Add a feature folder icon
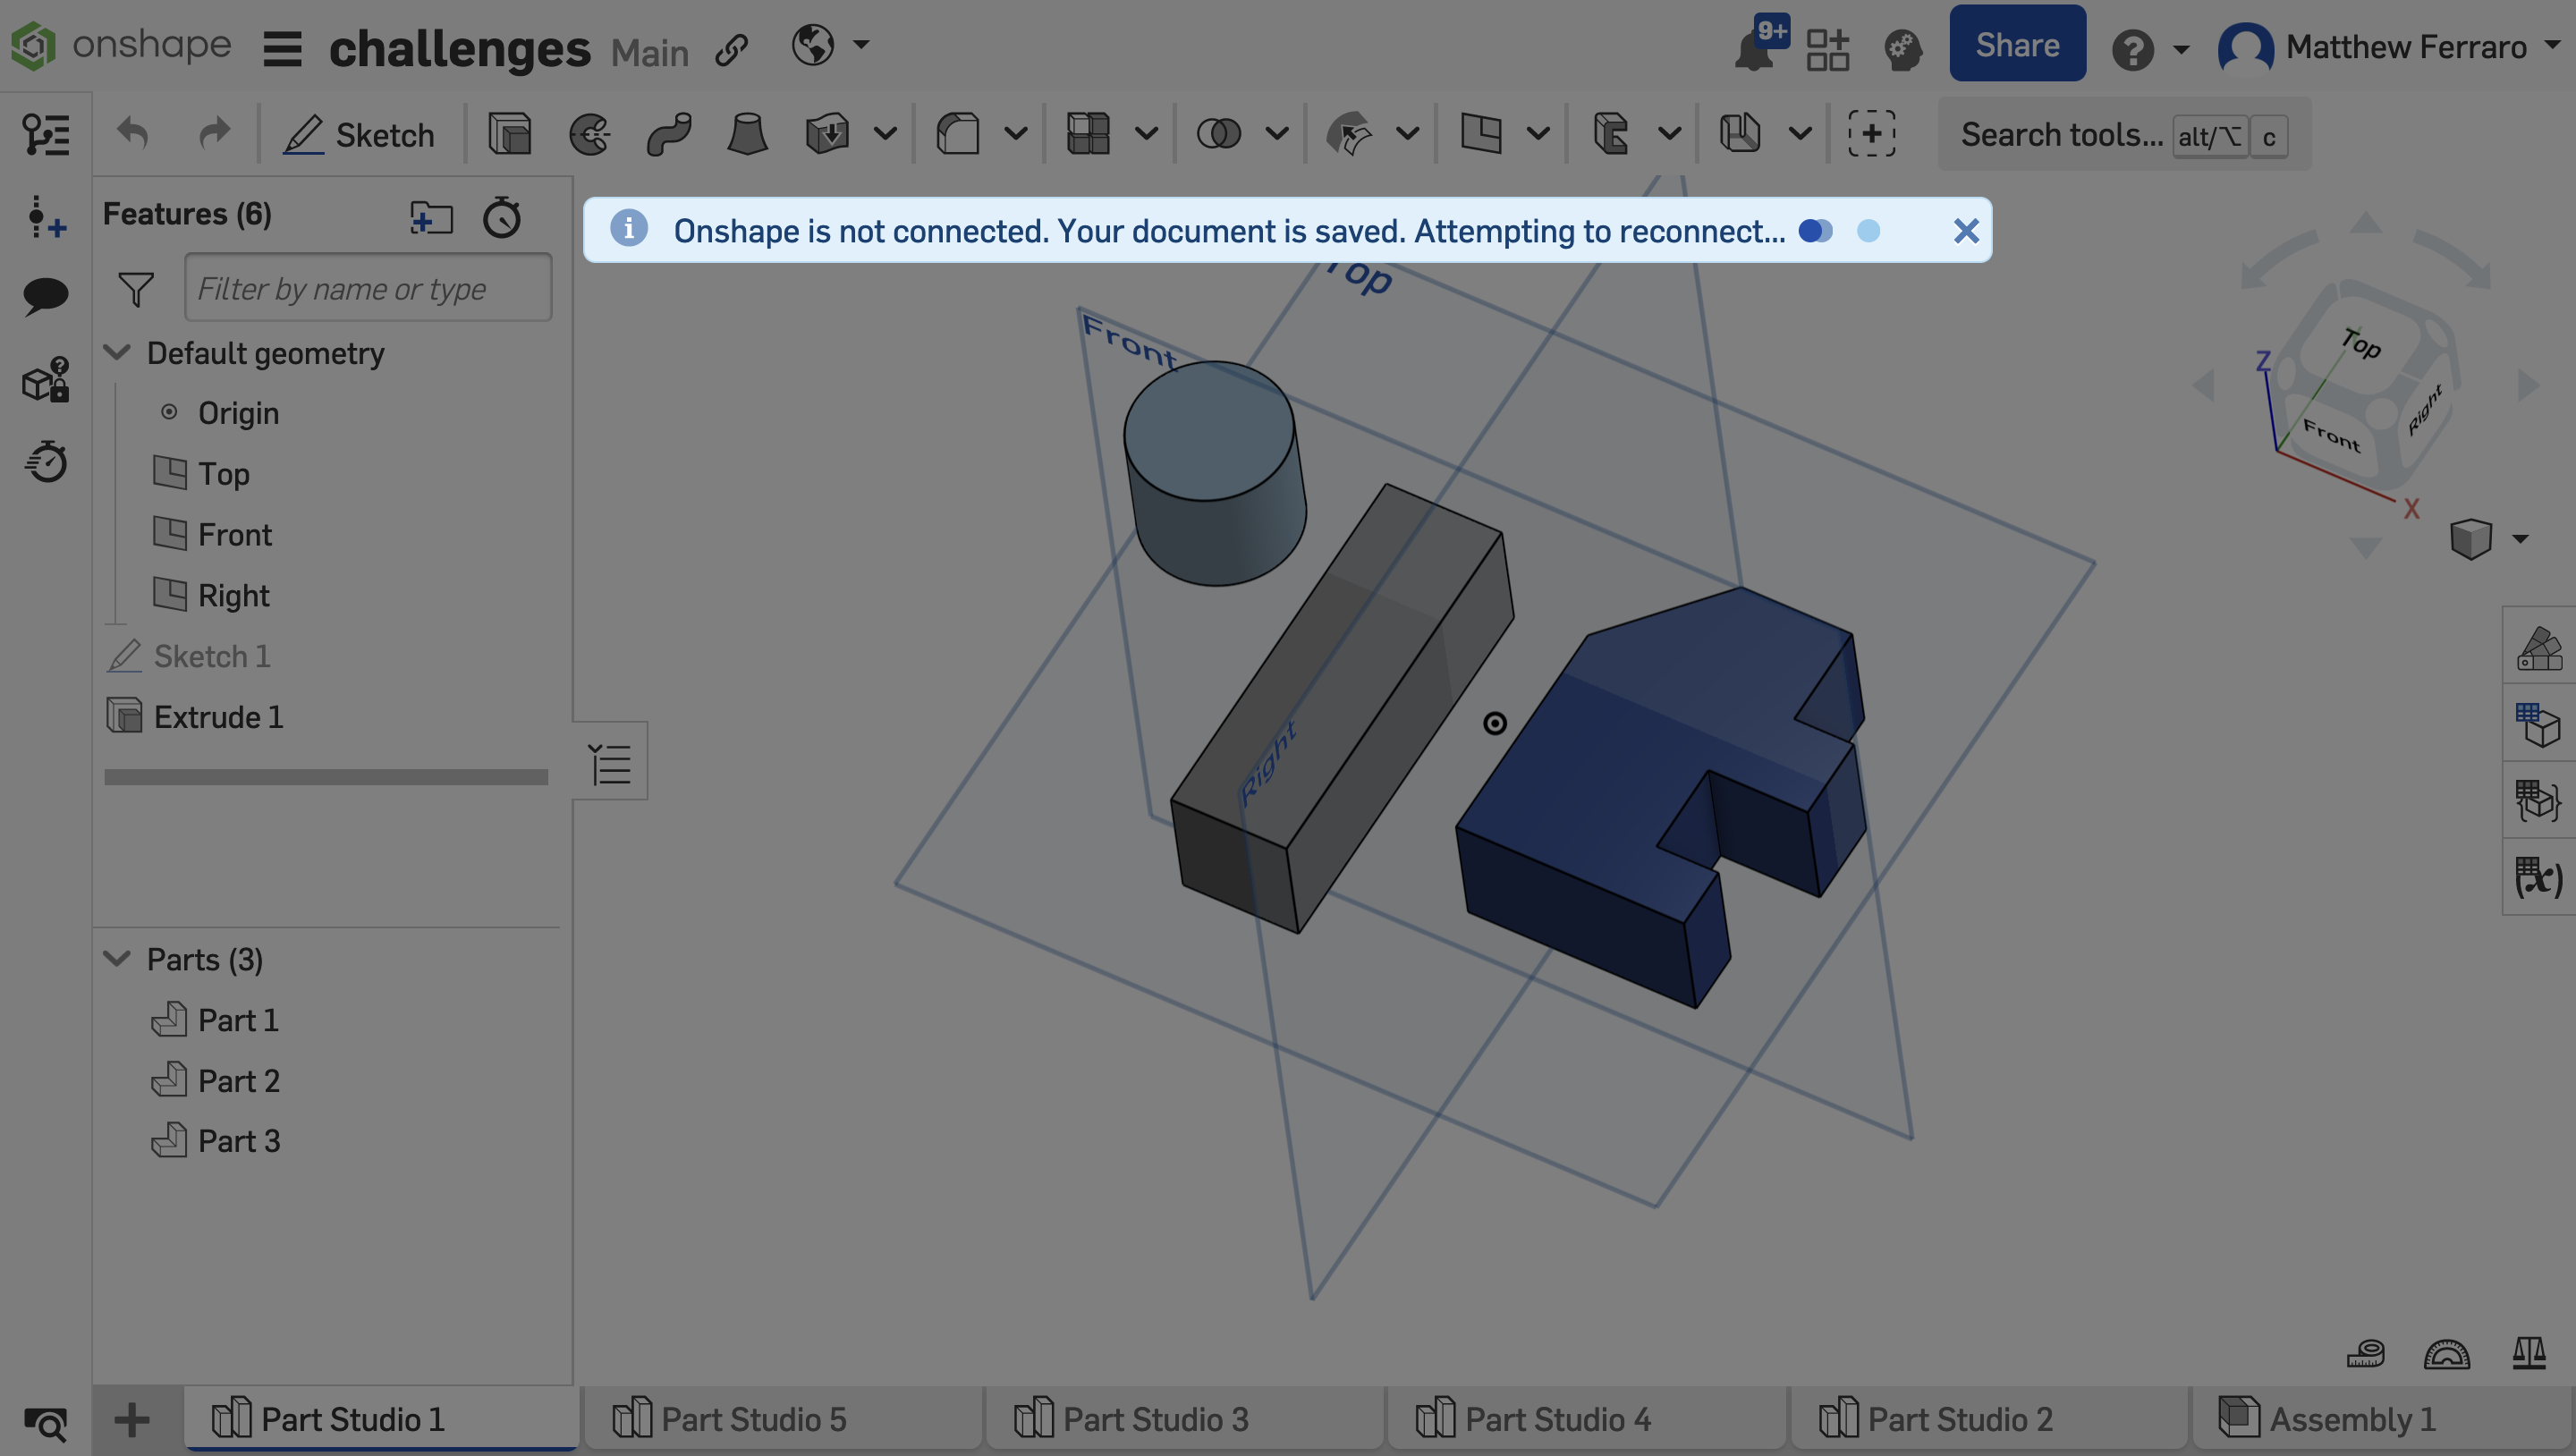The image size is (2576, 1456). (431, 217)
